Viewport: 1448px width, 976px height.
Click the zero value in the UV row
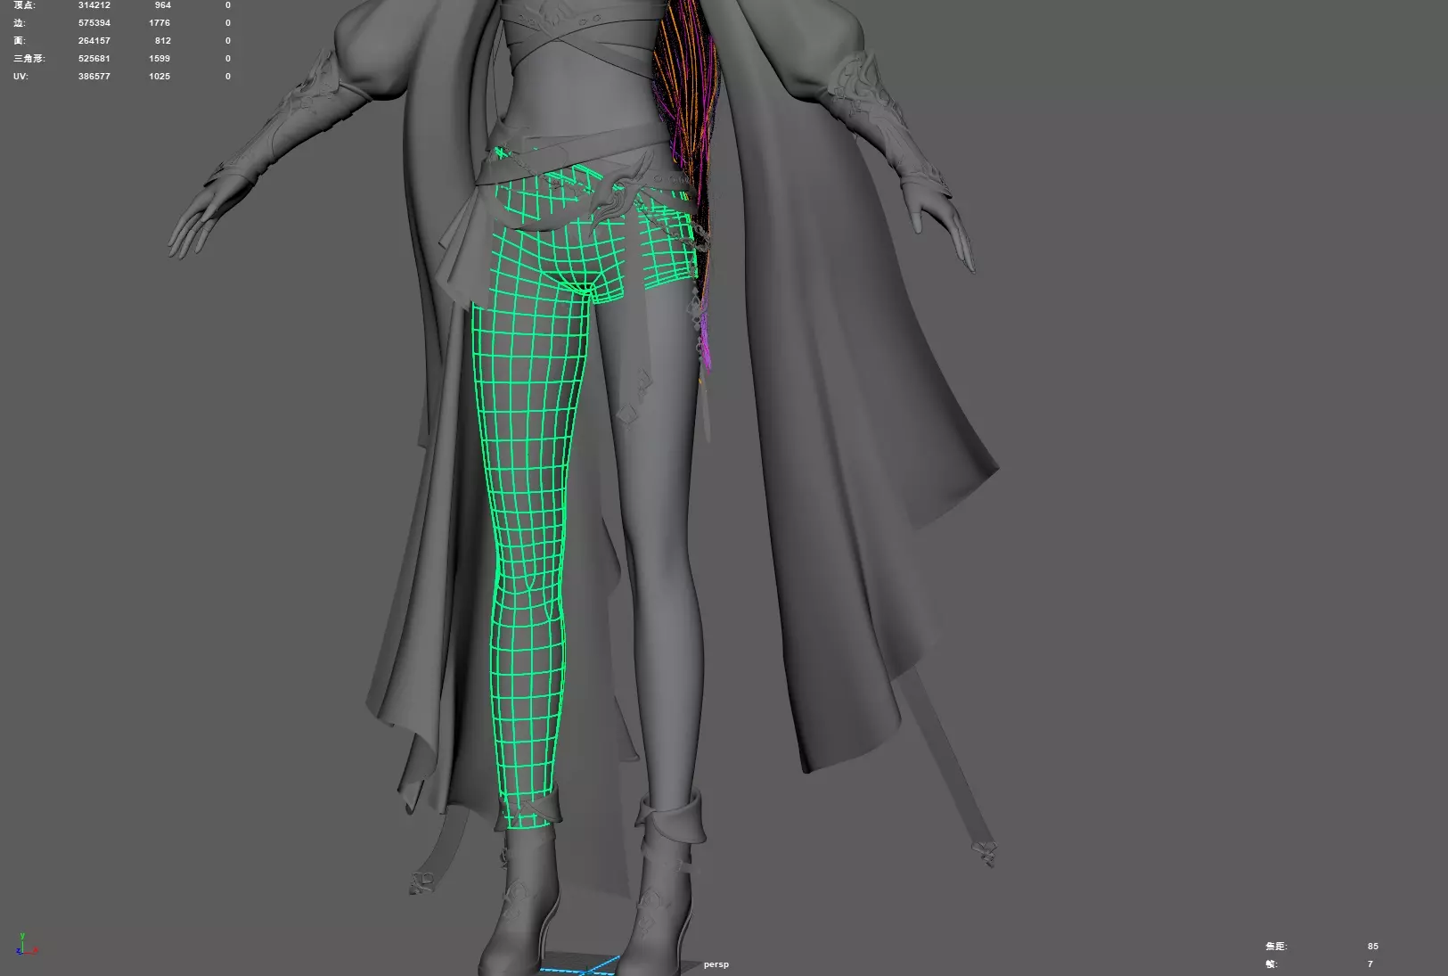(x=228, y=77)
